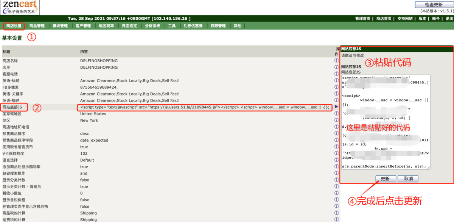454x222 pixels.
Task: Open the 地区税率 menu
Action: (x=106, y=26)
